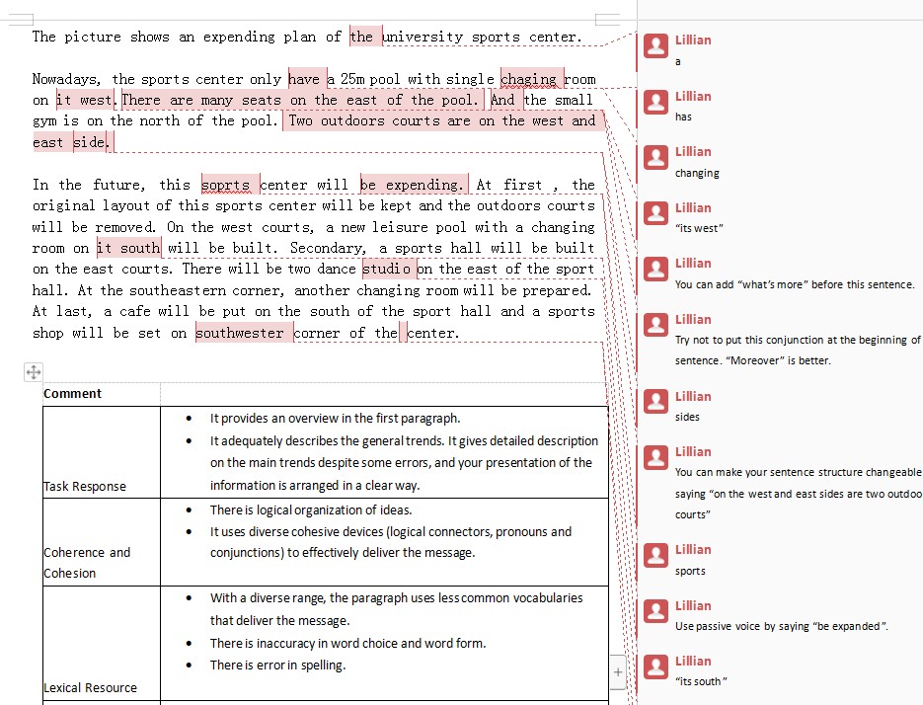The height and width of the screenshot is (705, 923).
Task: Click the "Coherence and Cohesion" table cell
Action: pyautogui.click(x=102, y=542)
